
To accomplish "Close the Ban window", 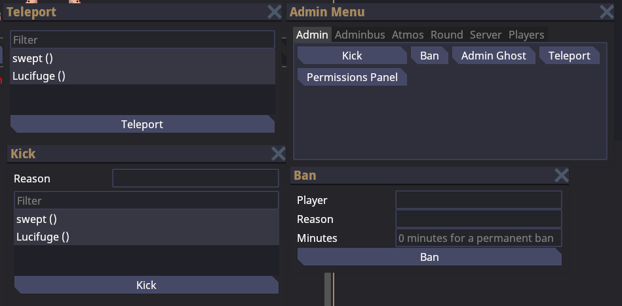I will coord(561,175).
